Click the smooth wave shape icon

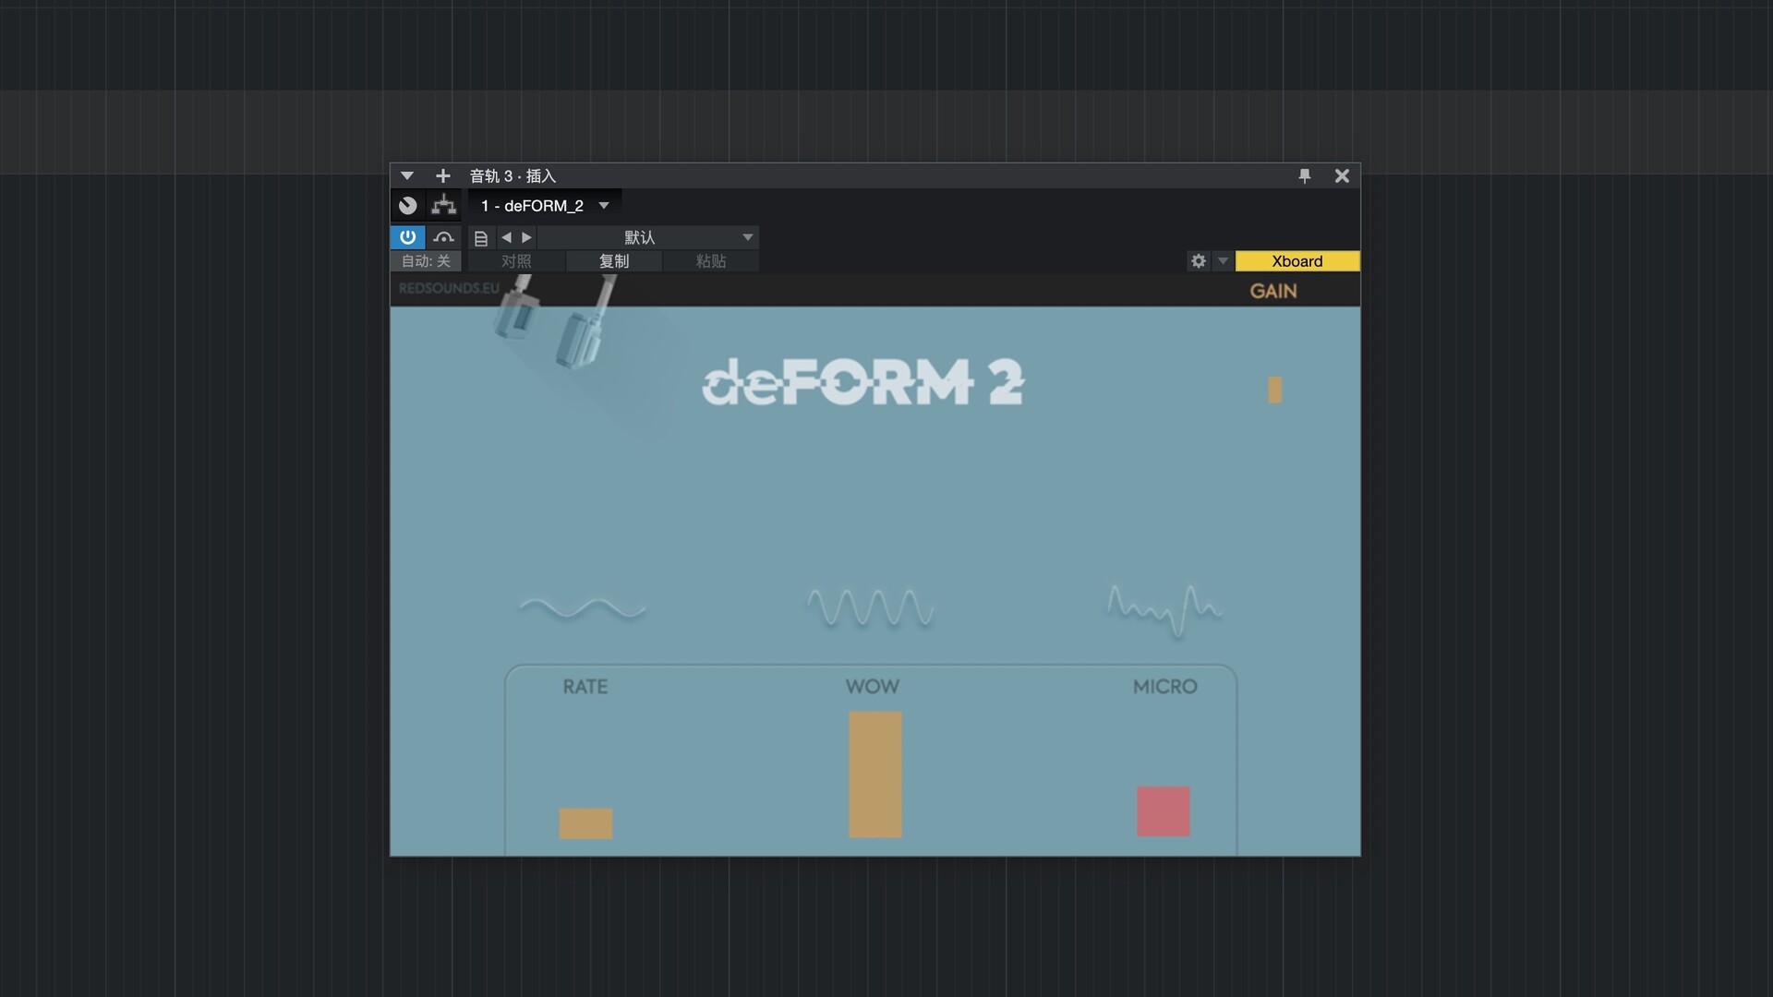pos(583,608)
